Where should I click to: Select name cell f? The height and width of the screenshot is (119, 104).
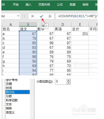pos(11,57)
